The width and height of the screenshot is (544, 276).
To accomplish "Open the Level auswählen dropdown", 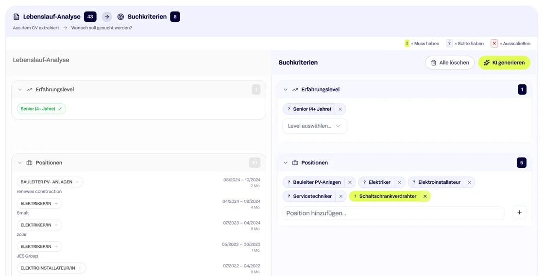I will pyautogui.click(x=314, y=126).
